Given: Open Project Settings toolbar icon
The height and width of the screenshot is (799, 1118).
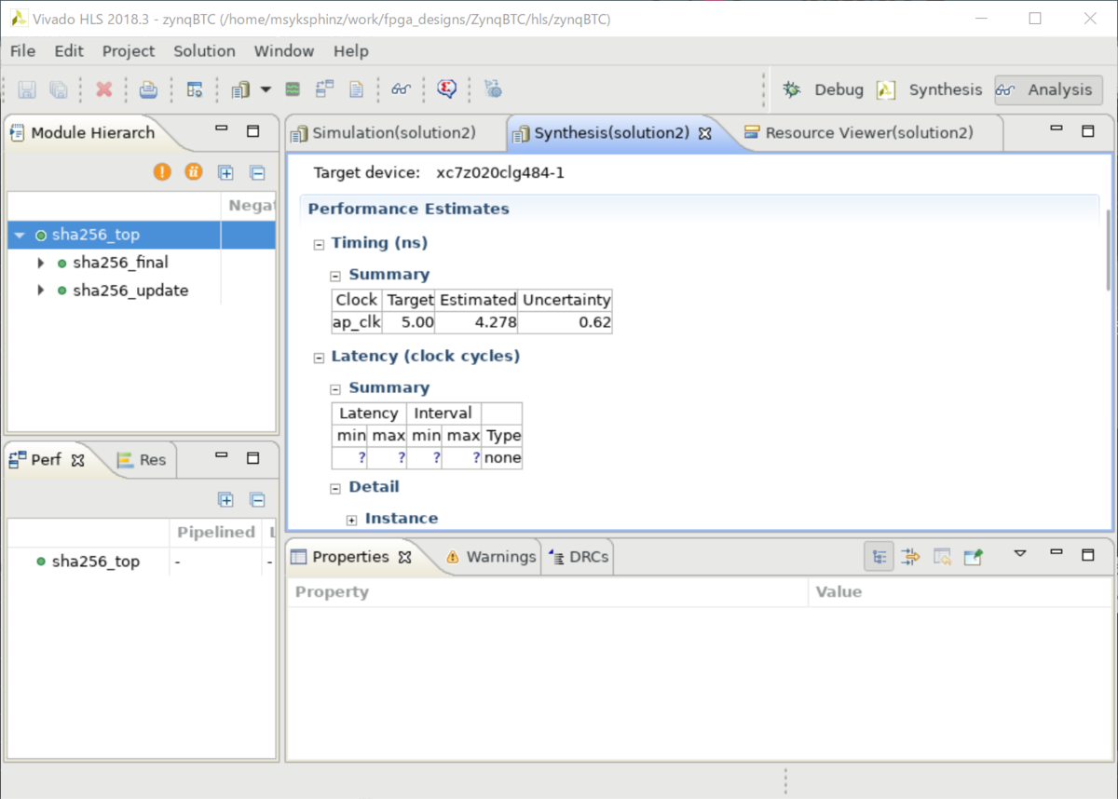Looking at the screenshot, I should pyautogui.click(x=195, y=89).
